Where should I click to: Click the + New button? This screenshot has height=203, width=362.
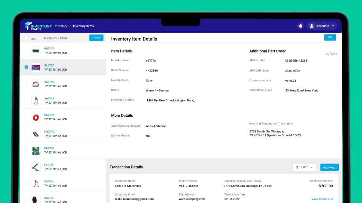click(96, 38)
